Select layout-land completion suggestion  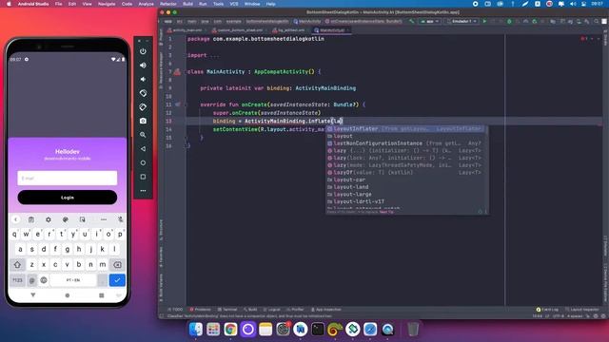point(405,187)
